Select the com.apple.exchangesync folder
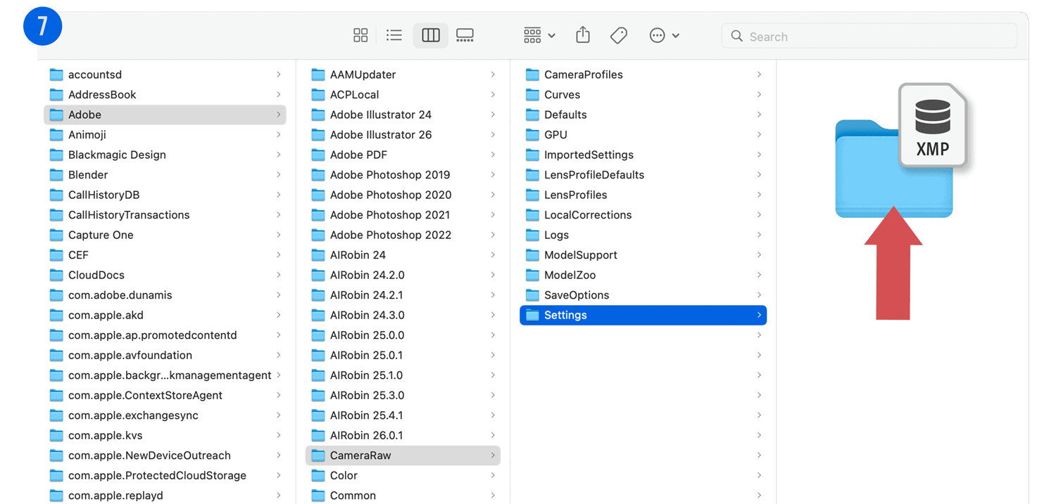The width and height of the screenshot is (1056, 504). point(165,415)
